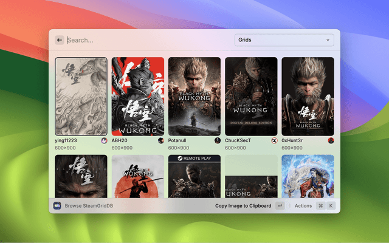Viewport: 389px width, 243px height.
Task: Select the ying11223 grid thumbnail
Action: (x=81, y=97)
